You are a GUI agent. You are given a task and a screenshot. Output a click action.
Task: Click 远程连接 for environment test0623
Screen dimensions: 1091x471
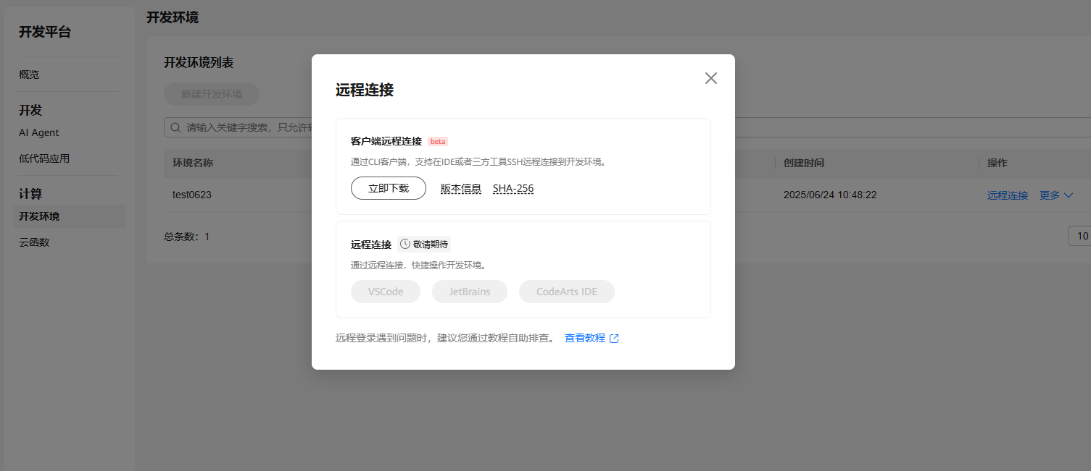click(1007, 195)
